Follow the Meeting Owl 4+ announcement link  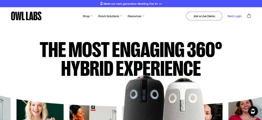[133, 4]
